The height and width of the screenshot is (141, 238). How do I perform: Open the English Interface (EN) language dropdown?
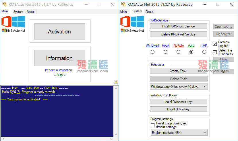(x=179, y=133)
